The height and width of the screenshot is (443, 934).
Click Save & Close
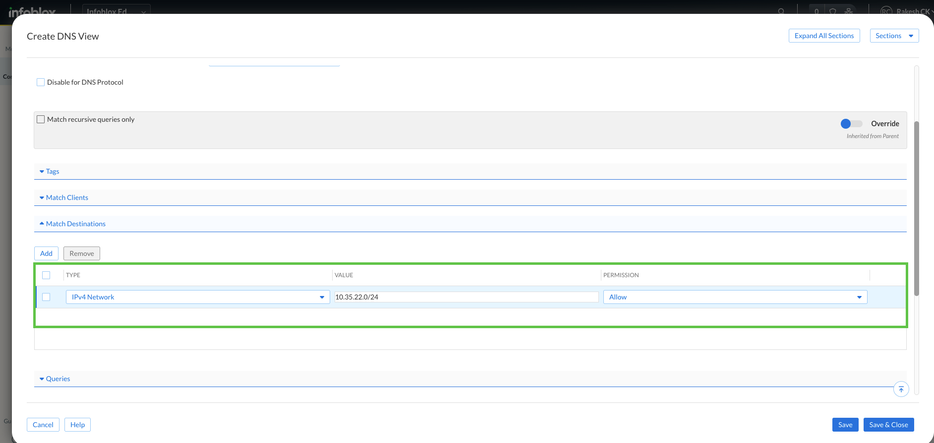click(888, 425)
